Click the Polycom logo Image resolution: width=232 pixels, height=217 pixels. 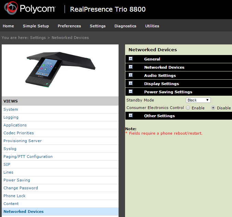point(30,8)
